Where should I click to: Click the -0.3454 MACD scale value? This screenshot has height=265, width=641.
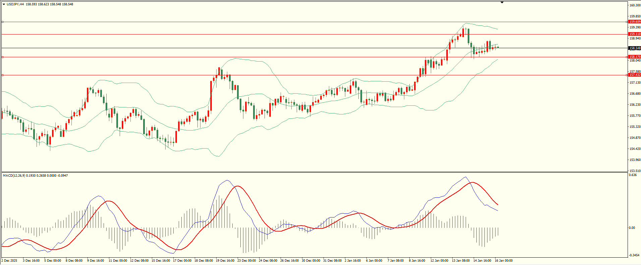tap(634, 255)
